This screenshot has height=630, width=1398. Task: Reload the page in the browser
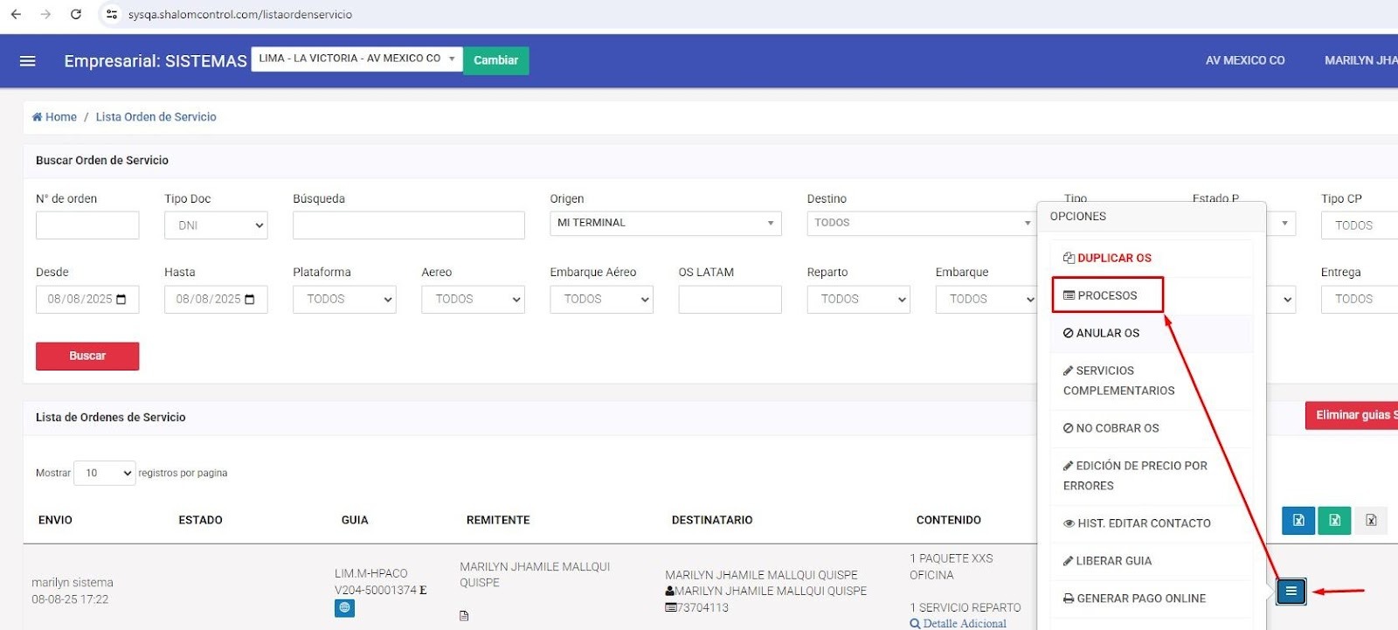point(76,14)
